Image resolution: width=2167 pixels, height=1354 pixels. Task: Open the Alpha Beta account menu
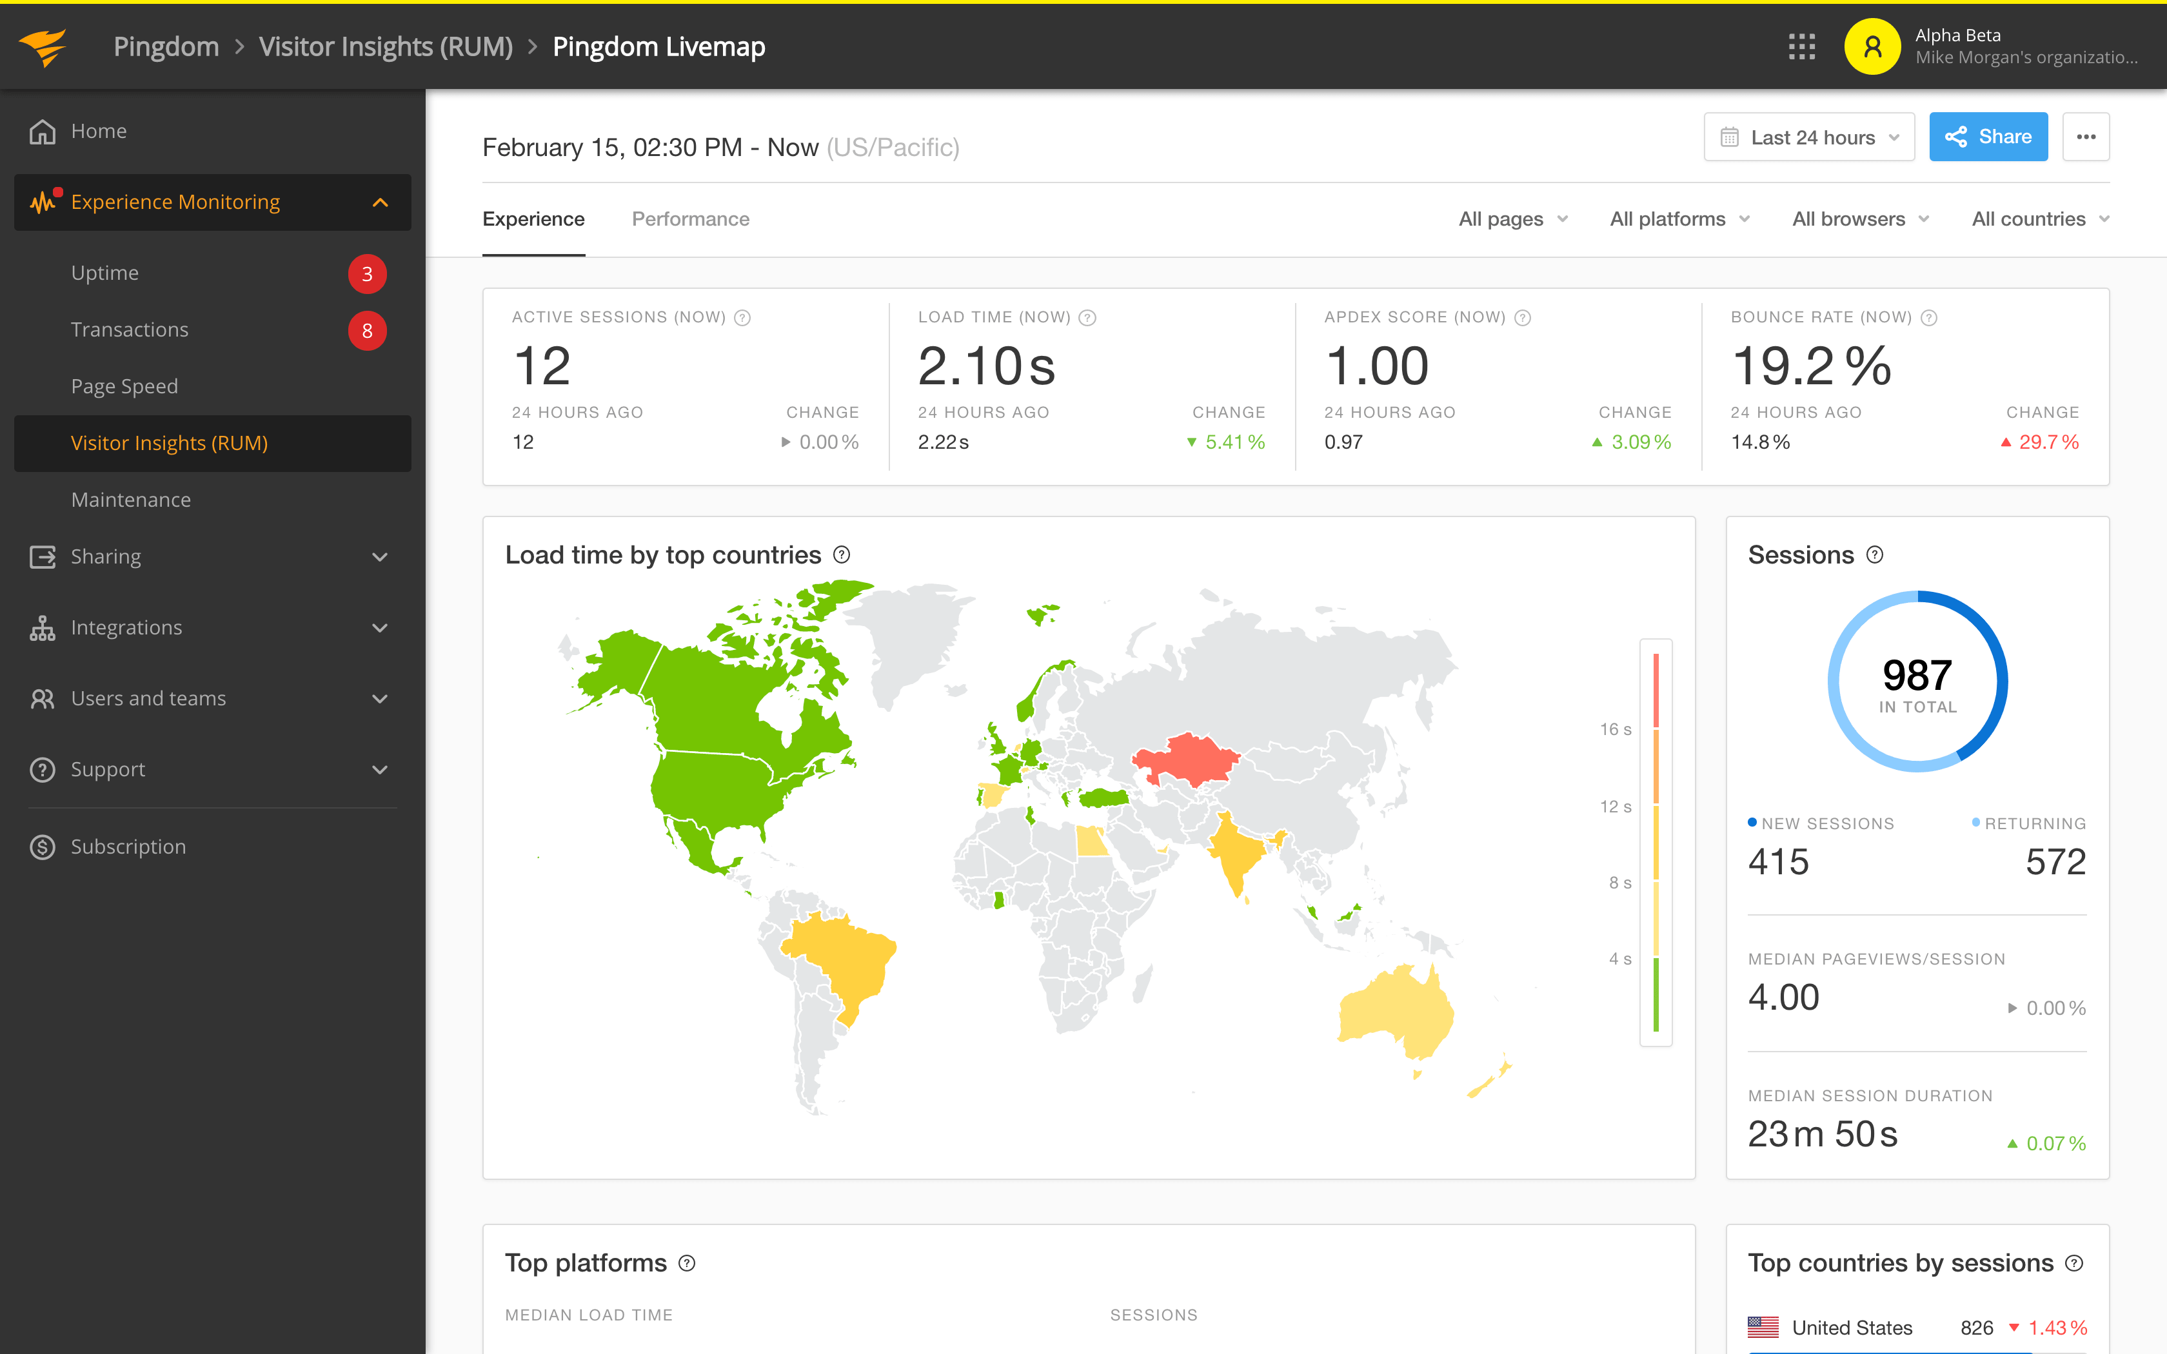click(x=1992, y=46)
